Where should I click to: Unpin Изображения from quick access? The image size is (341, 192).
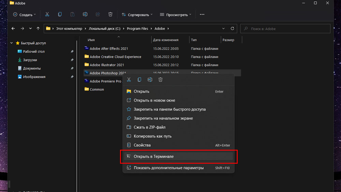(x=72, y=77)
